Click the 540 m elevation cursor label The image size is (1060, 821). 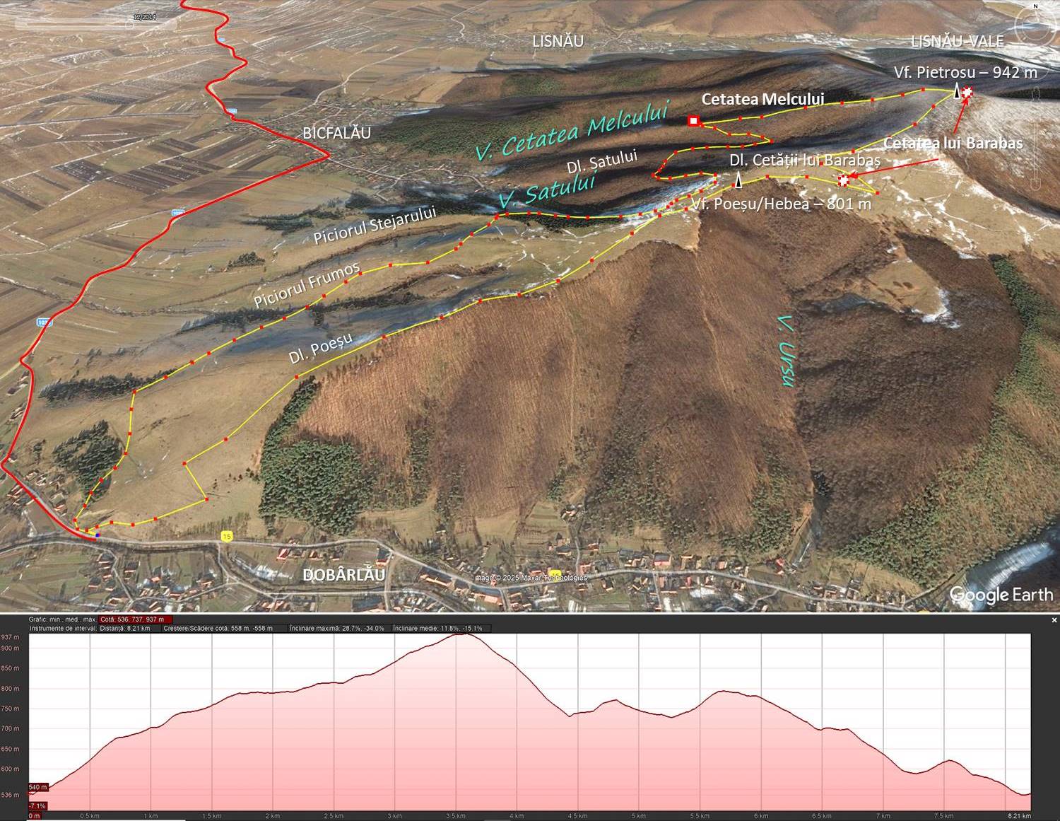(x=37, y=787)
